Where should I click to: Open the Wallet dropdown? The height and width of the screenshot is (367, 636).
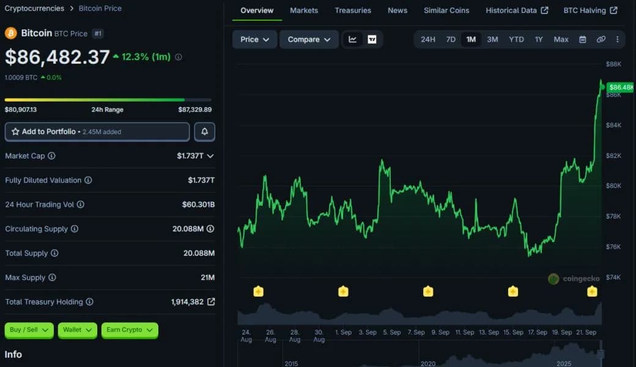(x=77, y=330)
